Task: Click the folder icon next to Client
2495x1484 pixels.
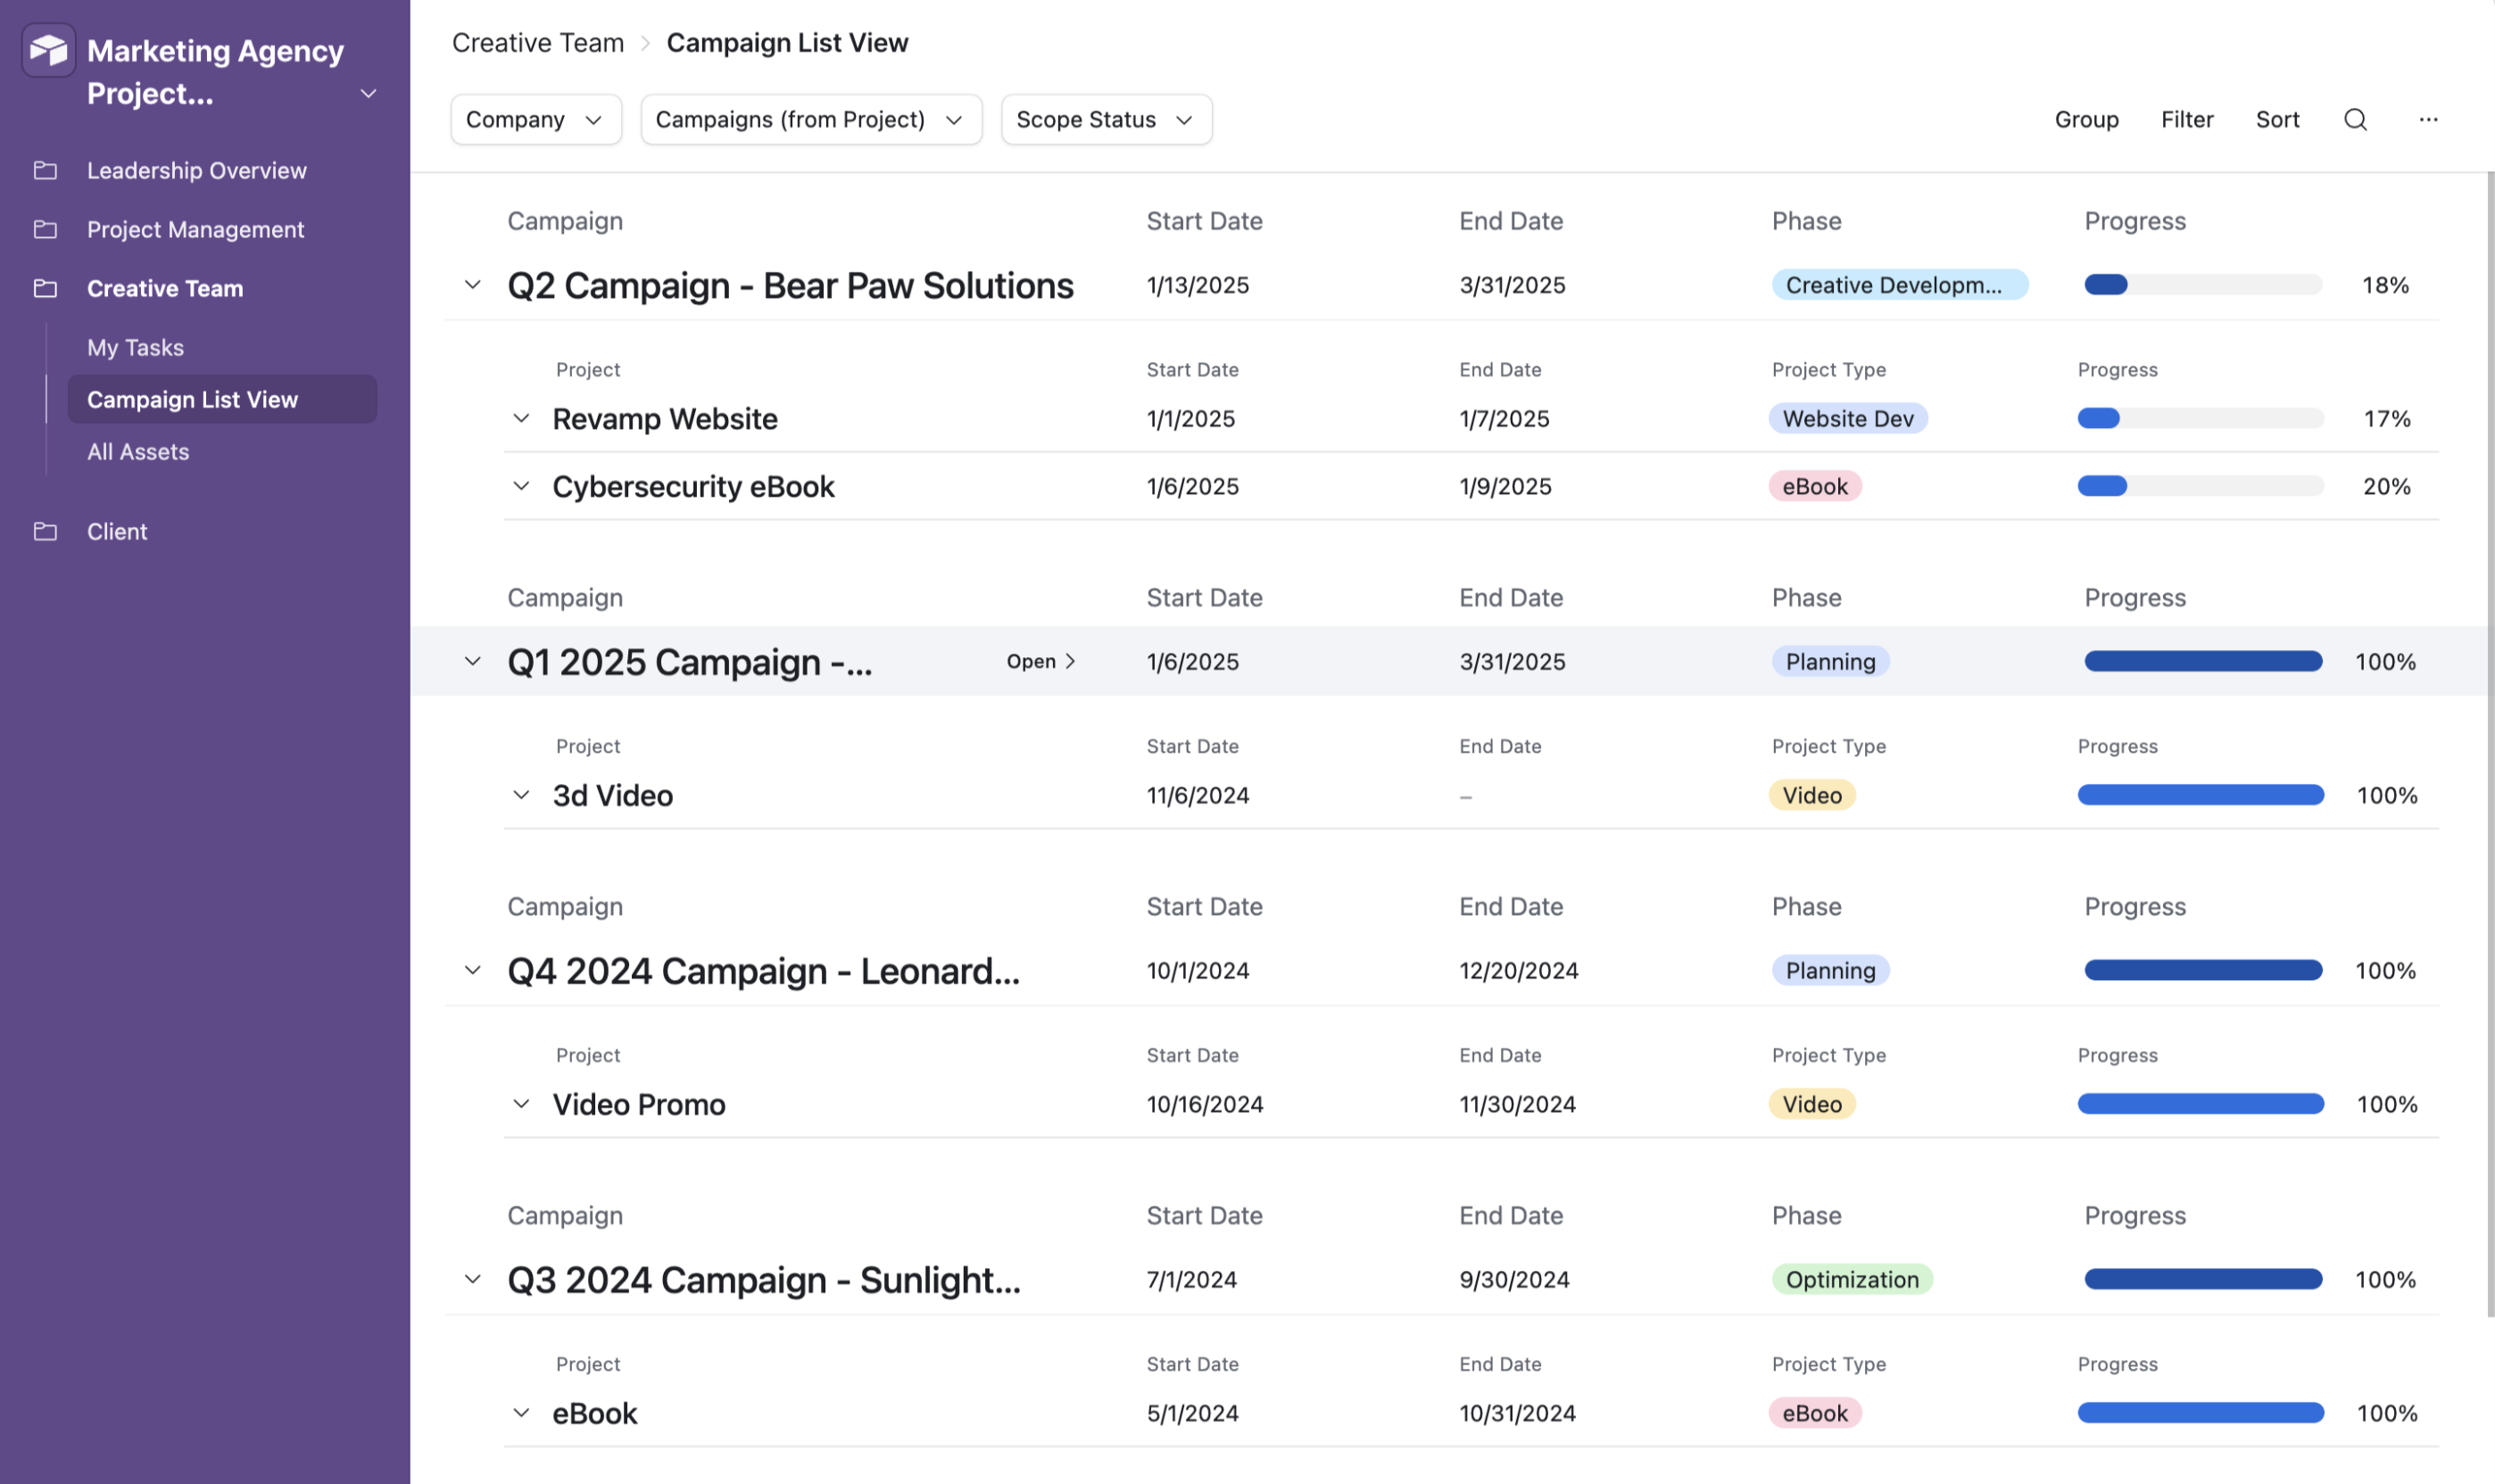Action: coord(46,531)
